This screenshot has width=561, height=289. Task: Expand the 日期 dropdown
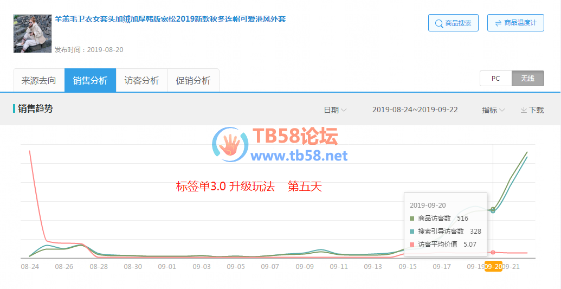click(x=335, y=110)
